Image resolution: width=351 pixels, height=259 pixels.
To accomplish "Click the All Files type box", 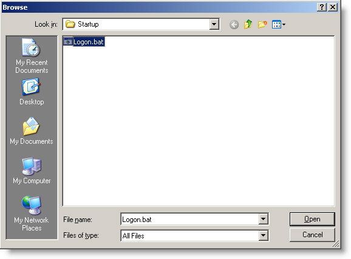I will pos(190,235).
